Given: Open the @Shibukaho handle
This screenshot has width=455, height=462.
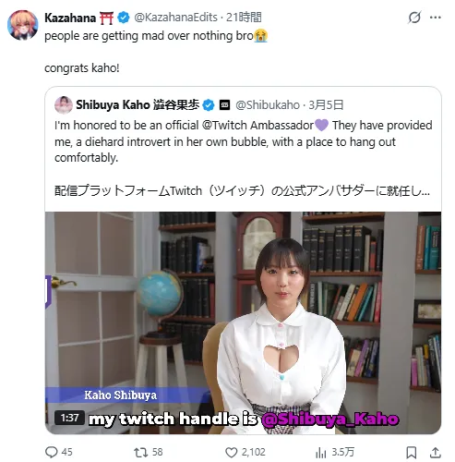Looking at the screenshot, I should 268,104.
